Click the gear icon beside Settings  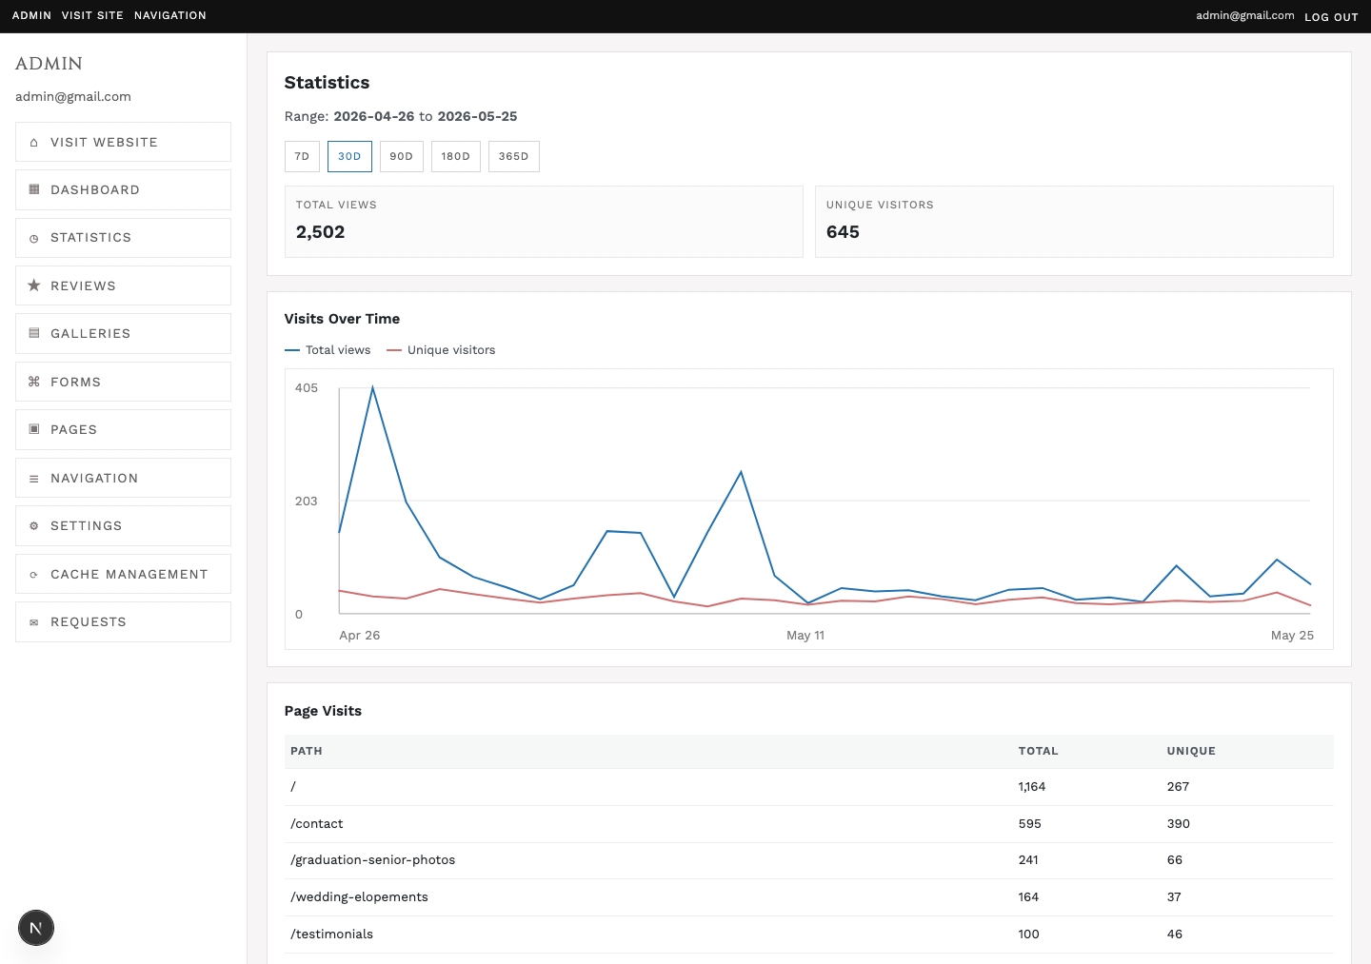point(34,526)
